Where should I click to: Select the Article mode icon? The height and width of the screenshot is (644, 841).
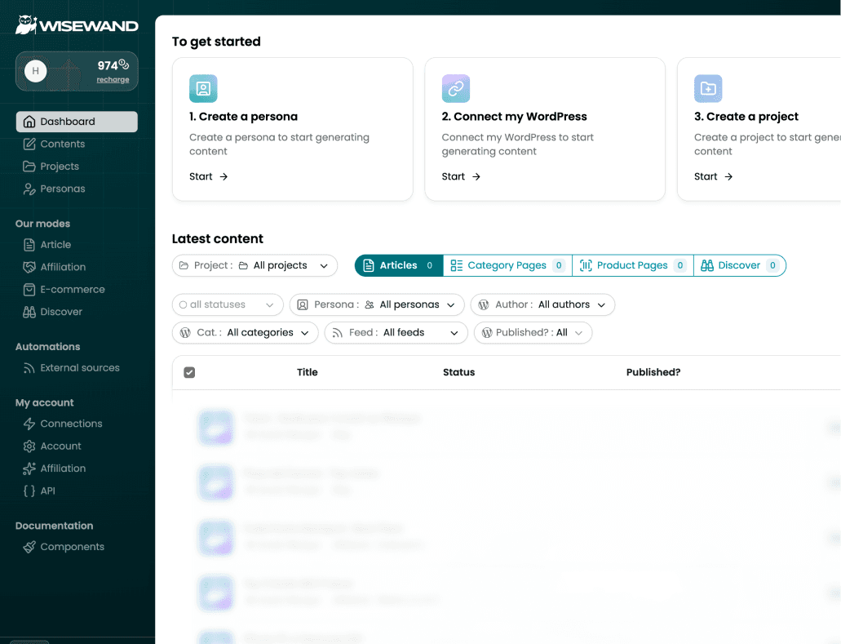point(29,244)
